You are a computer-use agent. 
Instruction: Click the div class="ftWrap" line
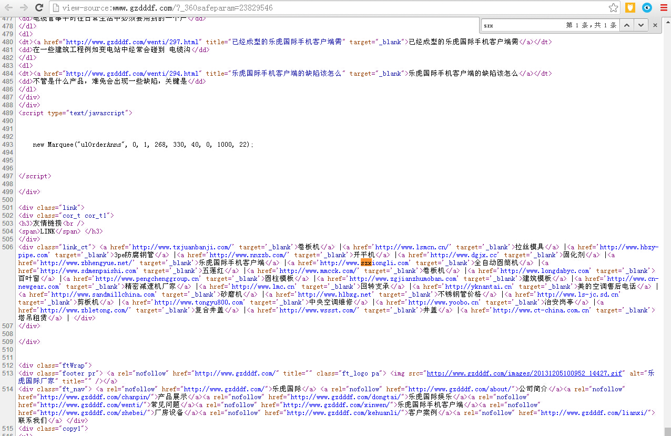[55, 366]
